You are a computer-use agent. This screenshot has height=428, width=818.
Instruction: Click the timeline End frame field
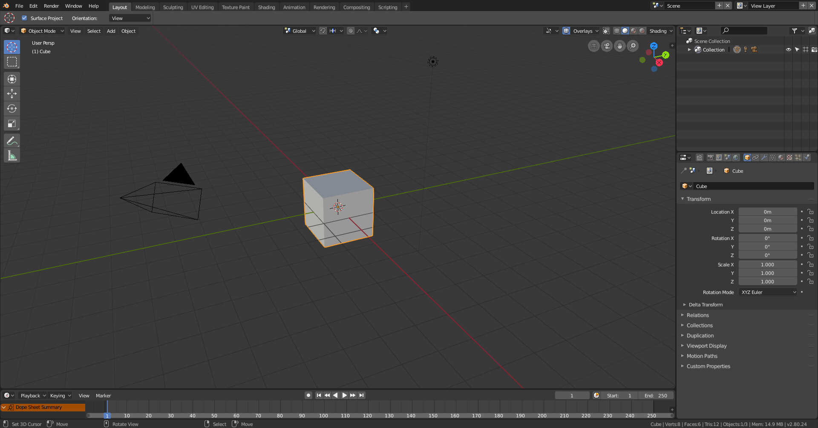(656, 395)
